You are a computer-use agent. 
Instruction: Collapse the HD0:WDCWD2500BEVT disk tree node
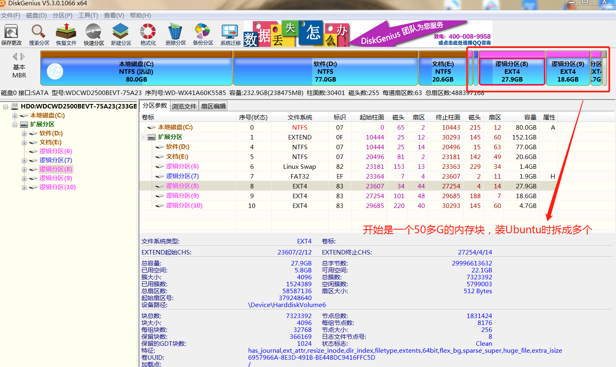click(6, 107)
